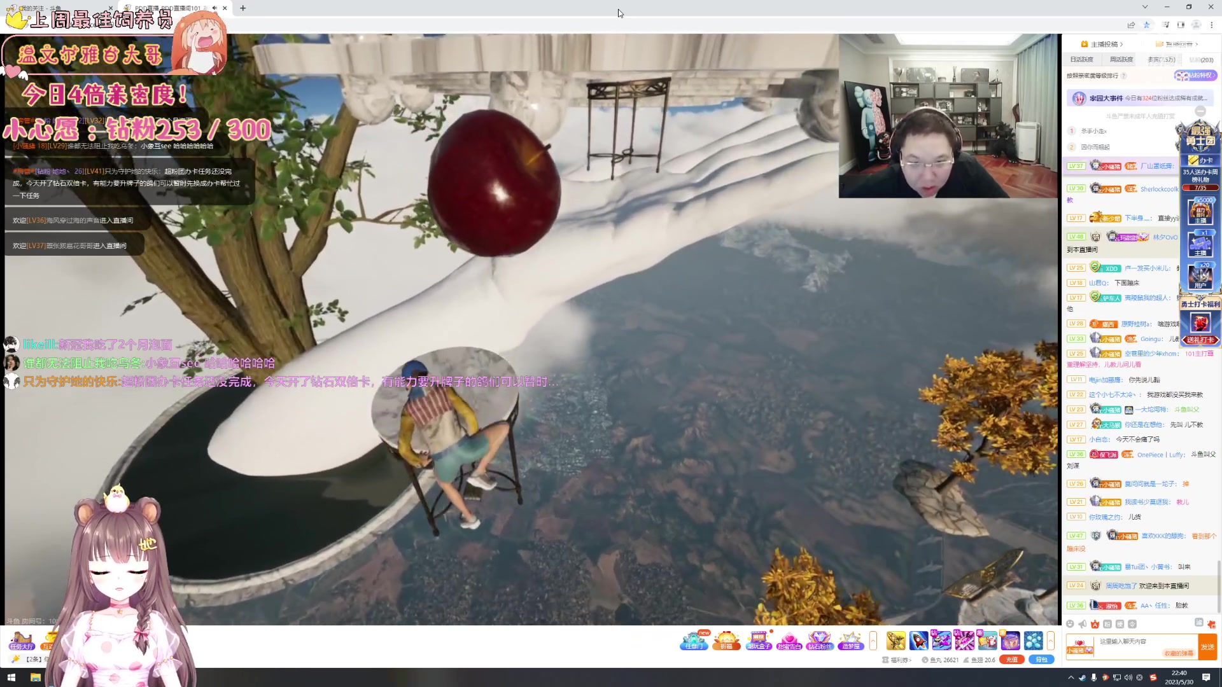Expand the gift list up-arrow
Image resolution: width=1222 pixels, height=687 pixels.
[x=1051, y=640]
